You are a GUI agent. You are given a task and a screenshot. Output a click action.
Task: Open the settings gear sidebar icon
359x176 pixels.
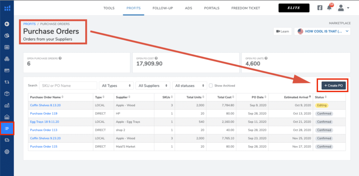click(7, 151)
